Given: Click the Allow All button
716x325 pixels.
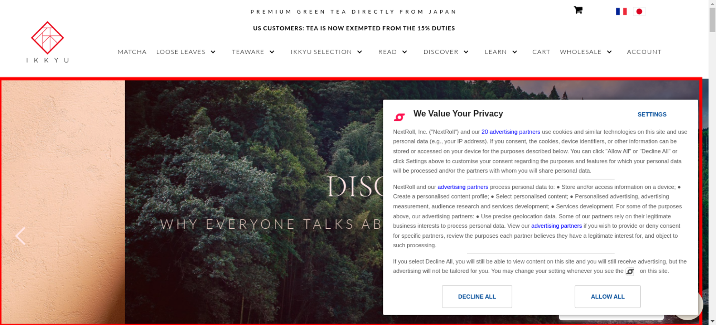Looking at the screenshot, I should (608, 296).
